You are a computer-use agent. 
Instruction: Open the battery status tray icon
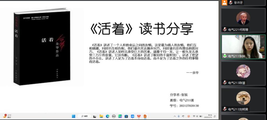201,116
